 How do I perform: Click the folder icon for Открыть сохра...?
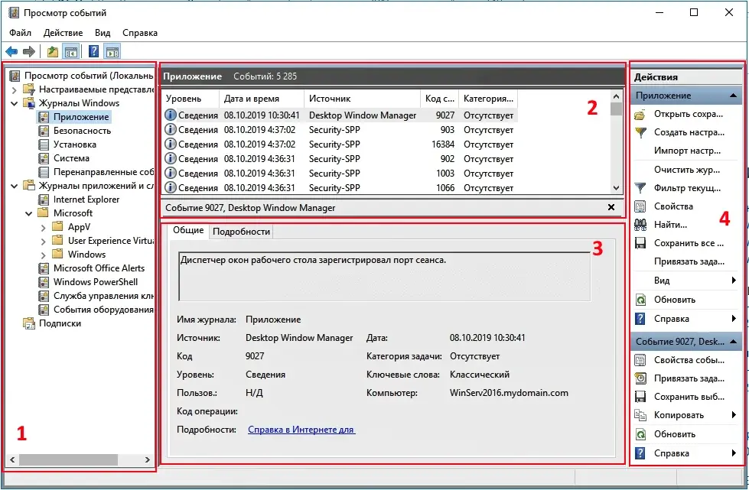640,115
